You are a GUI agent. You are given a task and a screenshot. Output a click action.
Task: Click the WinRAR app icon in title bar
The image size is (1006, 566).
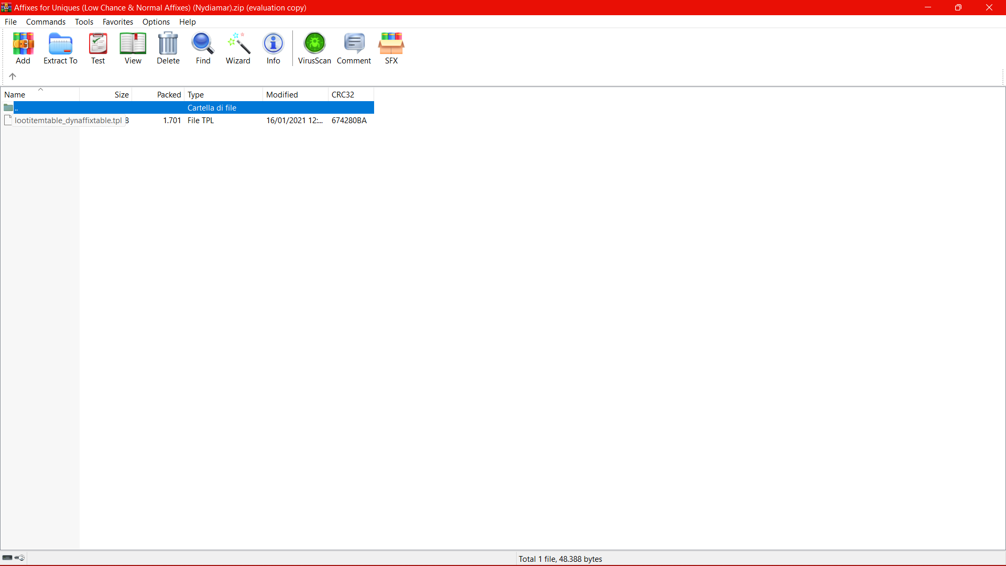pos(6,7)
